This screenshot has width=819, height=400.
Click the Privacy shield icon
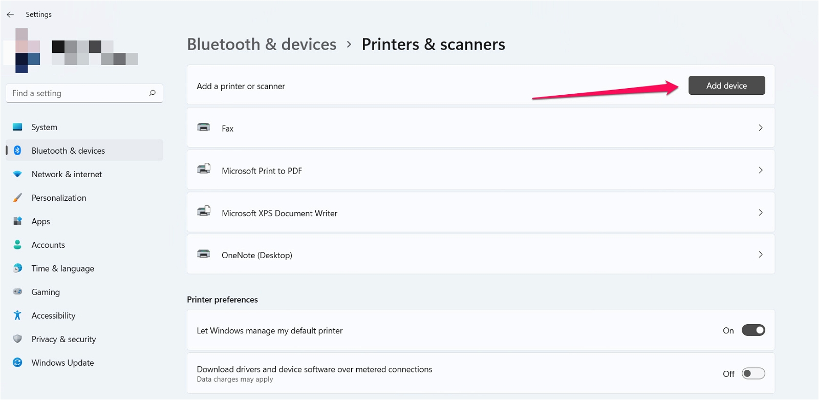tap(17, 339)
